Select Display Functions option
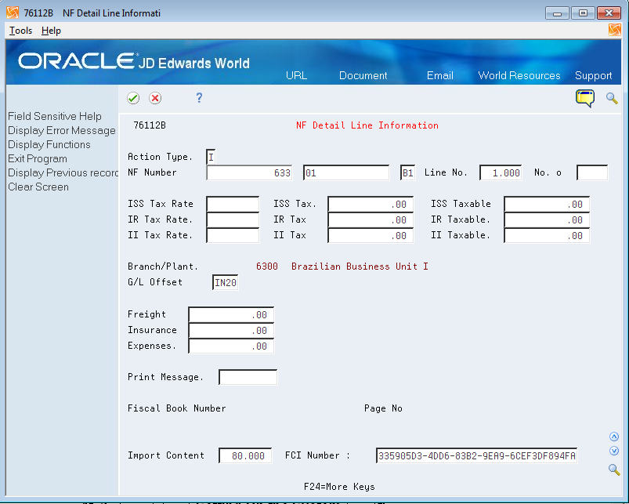Viewport: 629px width, 504px height. (49, 144)
